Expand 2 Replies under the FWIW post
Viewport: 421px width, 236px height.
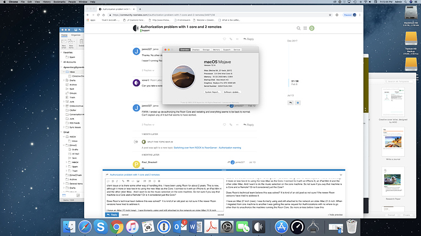coord(148,125)
